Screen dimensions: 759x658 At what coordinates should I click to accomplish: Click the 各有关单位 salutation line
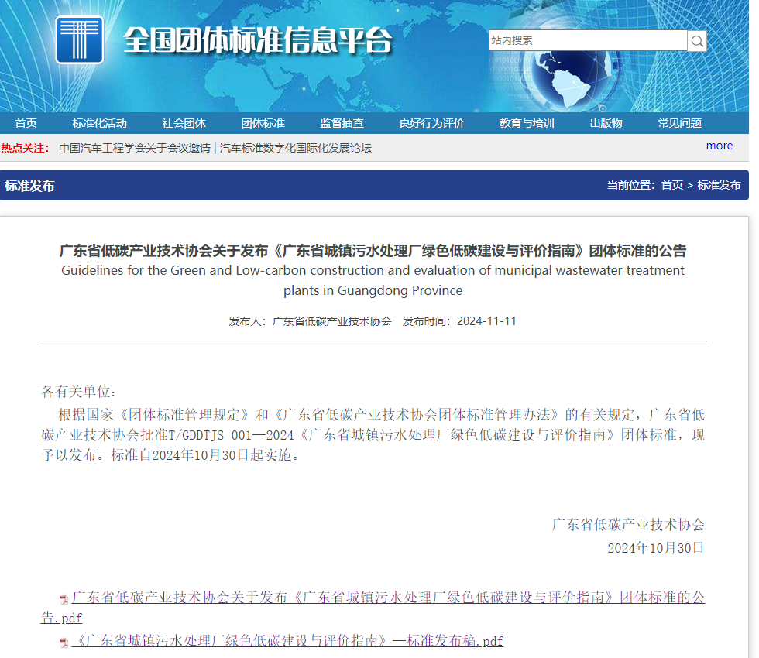pos(78,392)
